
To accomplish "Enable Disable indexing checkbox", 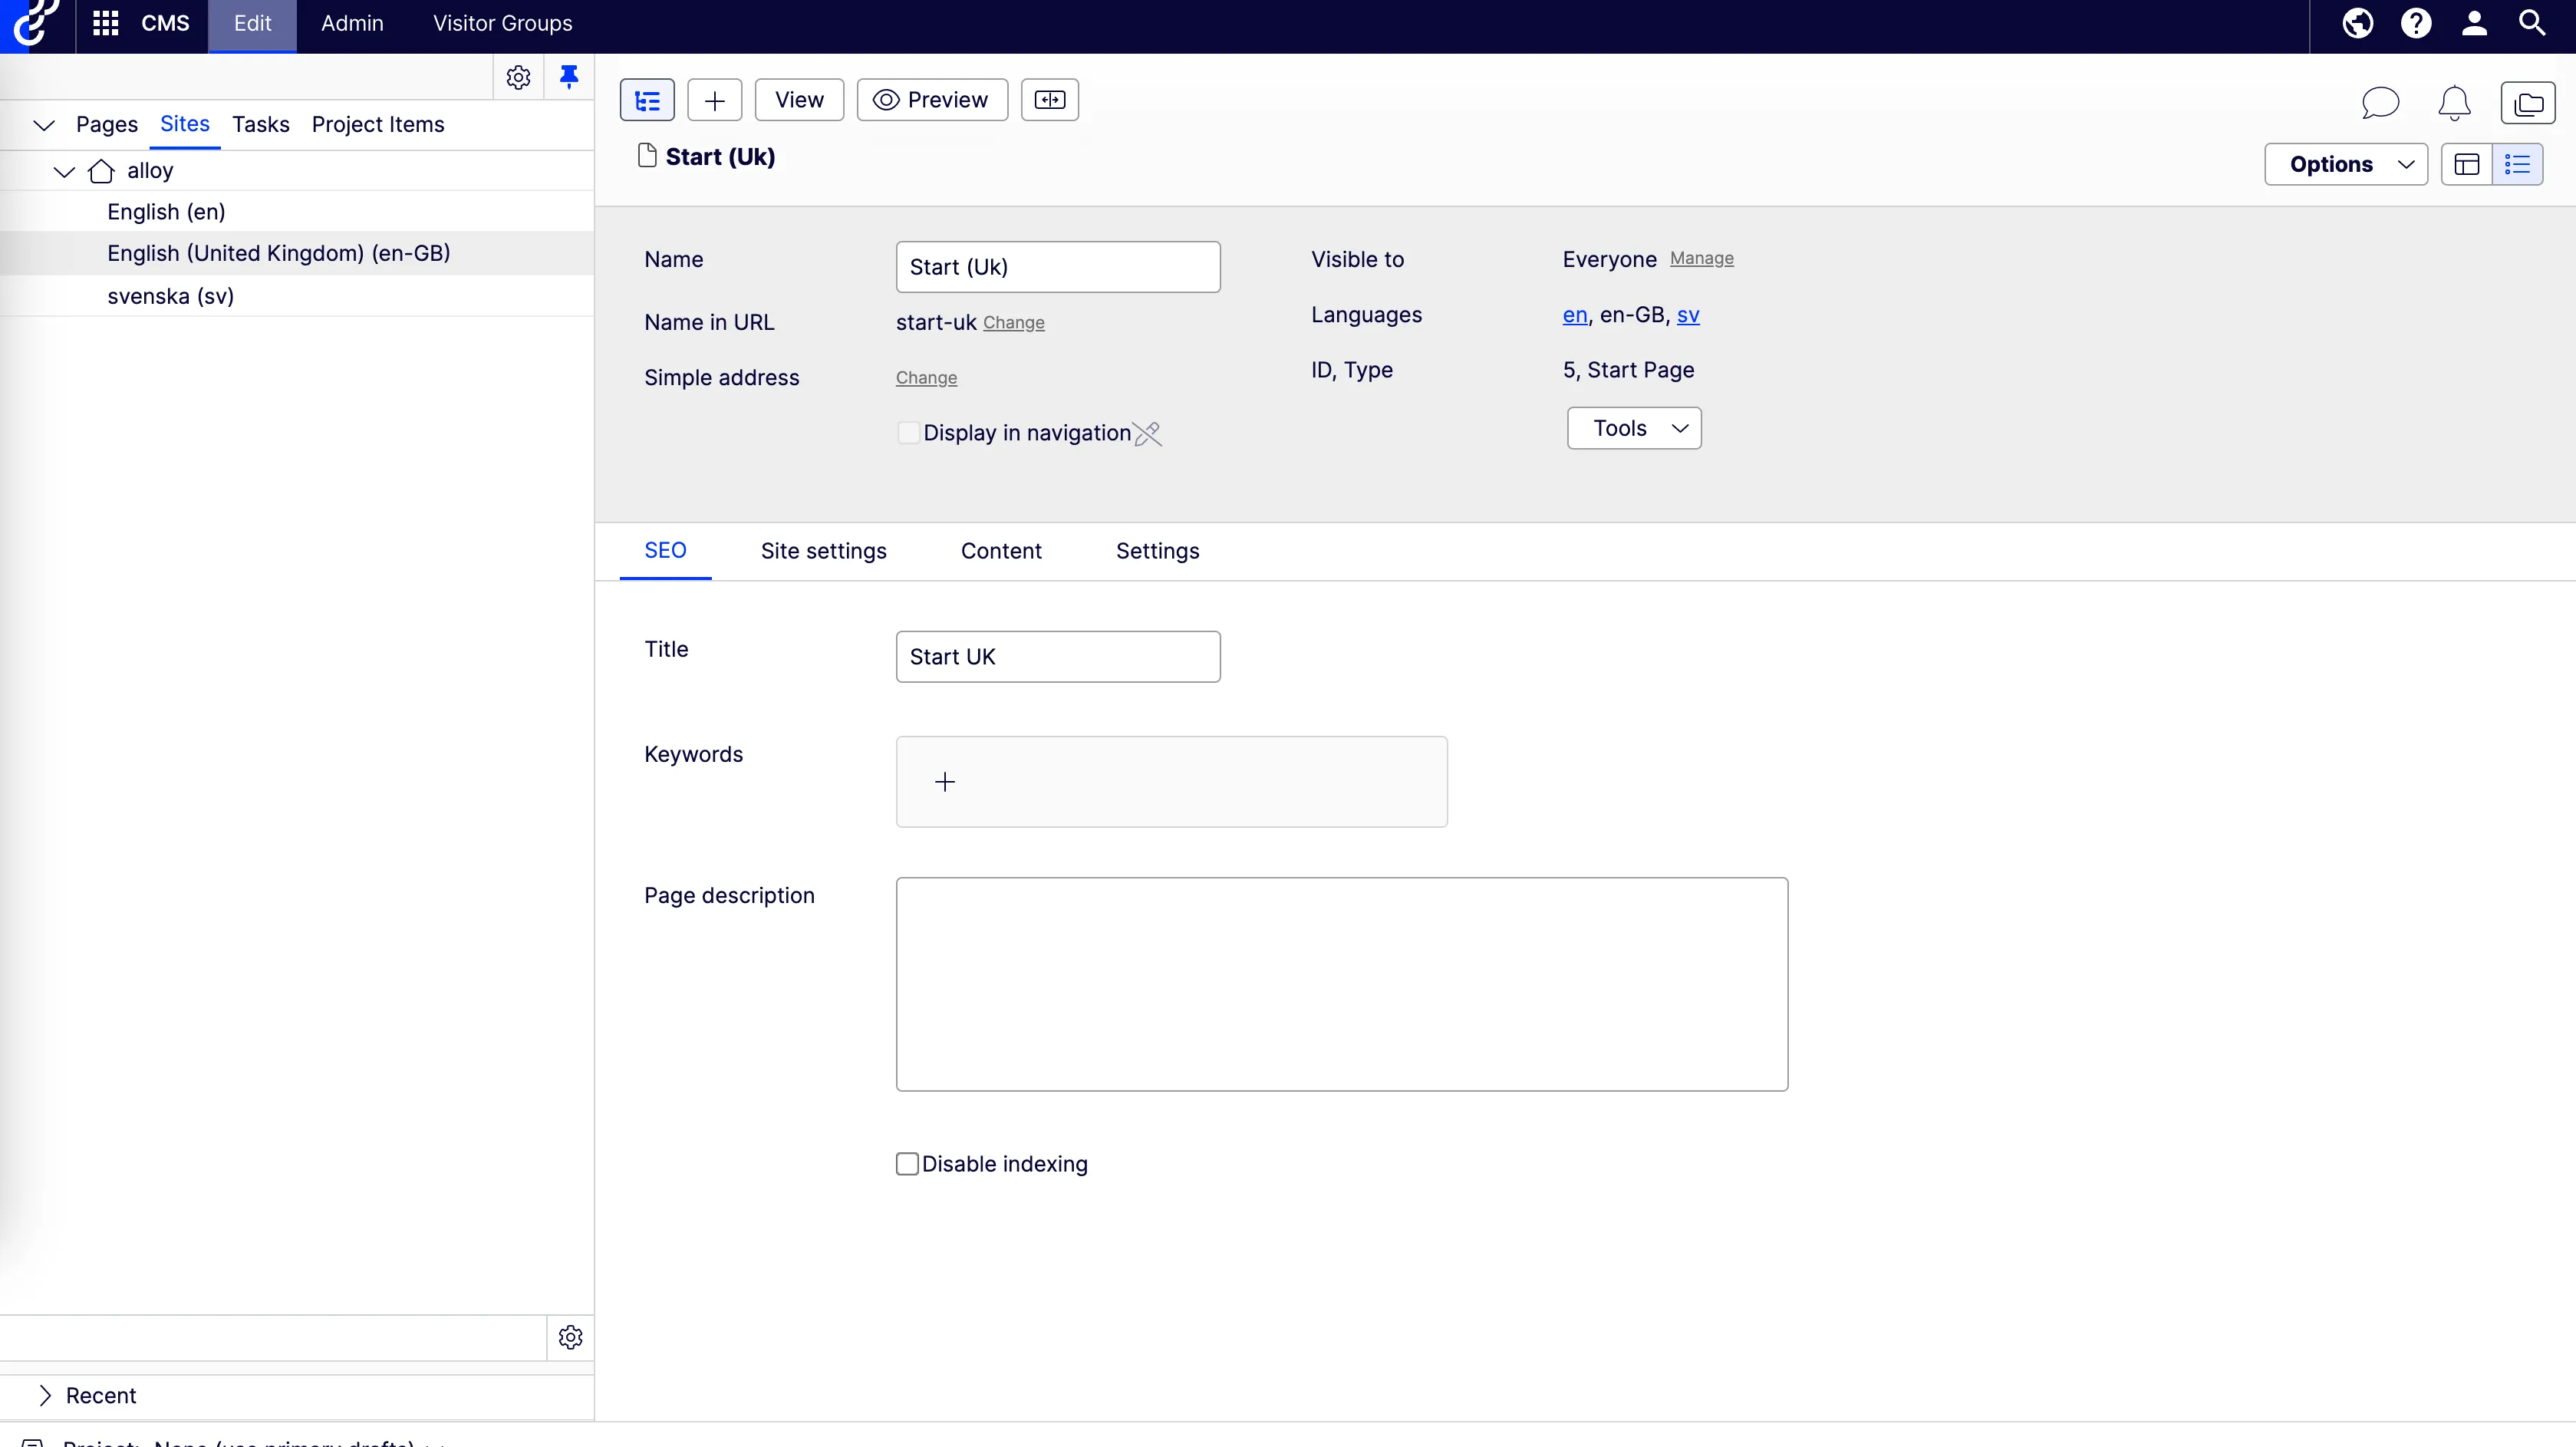I will [907, 1164].
